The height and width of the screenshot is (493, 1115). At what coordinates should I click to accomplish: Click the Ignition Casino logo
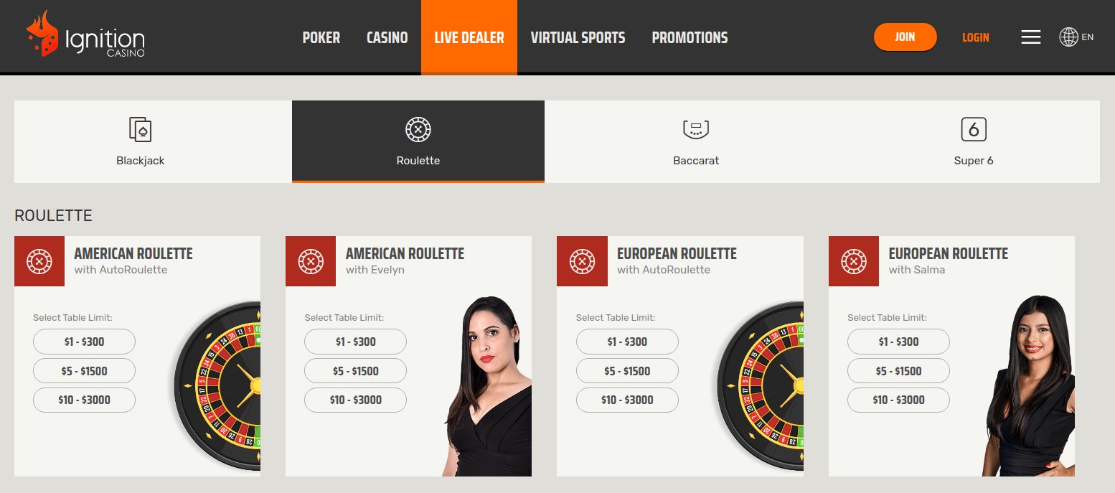(85, 34)
